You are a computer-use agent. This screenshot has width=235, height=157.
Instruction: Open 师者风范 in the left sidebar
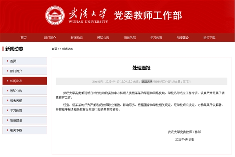coord(25,101)
